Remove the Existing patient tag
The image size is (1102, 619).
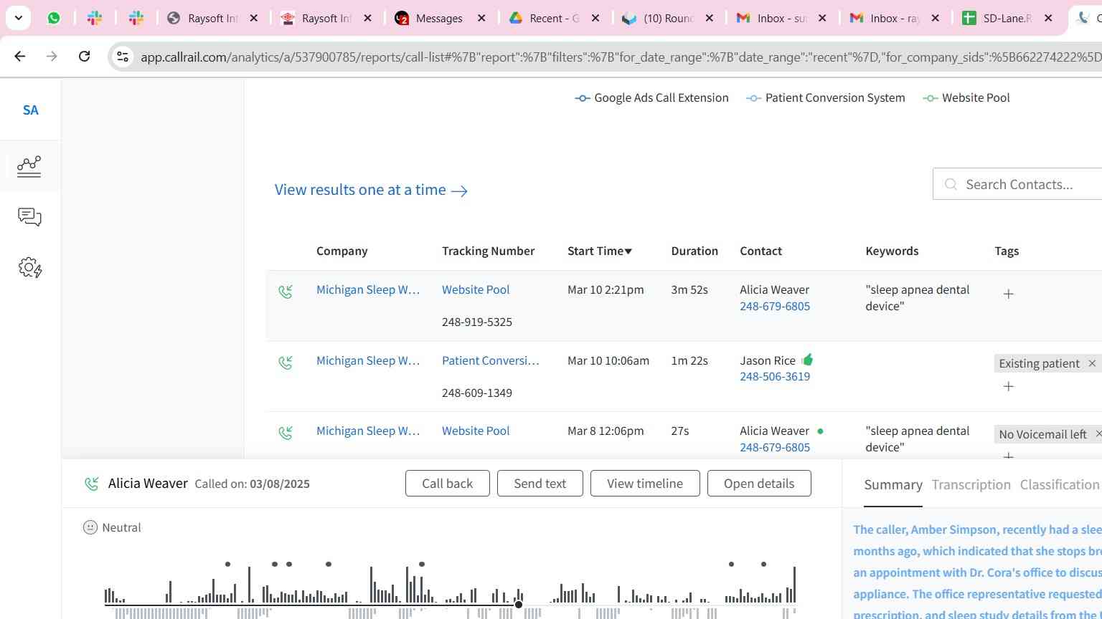(x=1092, y=363)
